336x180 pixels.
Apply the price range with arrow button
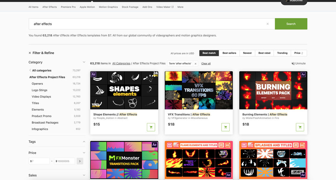[80, 161]
